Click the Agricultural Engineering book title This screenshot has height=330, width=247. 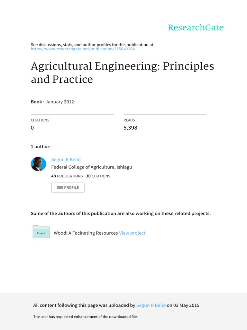tap(122, 73)
